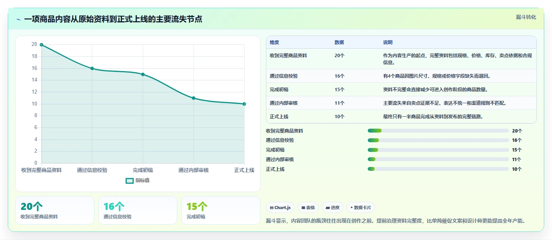Screen dimensions: 552x240
Task: Open the 16个 通过信息校验 data card
Action: pyautogui.click(x=137, y=210)
